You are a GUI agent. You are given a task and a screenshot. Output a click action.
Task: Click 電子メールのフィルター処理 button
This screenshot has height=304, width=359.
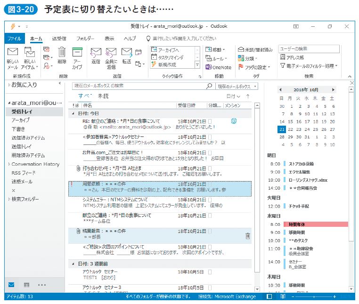[x=309, y=66]
